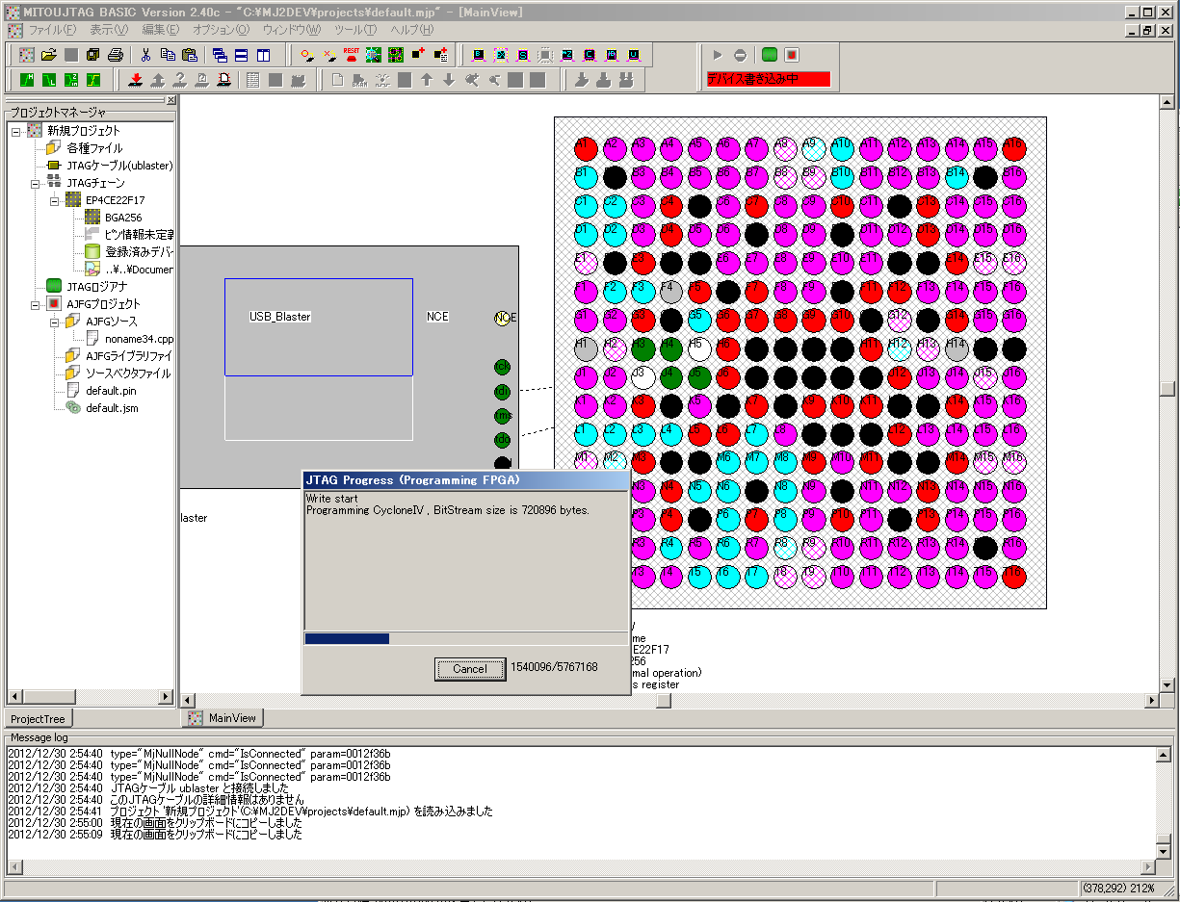
Task: Open the ツール(T) menu
Action: click(355, 30)
